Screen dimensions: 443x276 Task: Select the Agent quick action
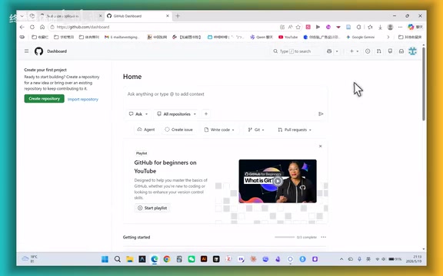point(146,130)
